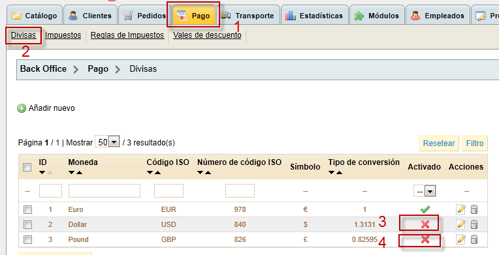Edit the Euro currency with pencil icon
499x255 pixels.
[461, 209]
